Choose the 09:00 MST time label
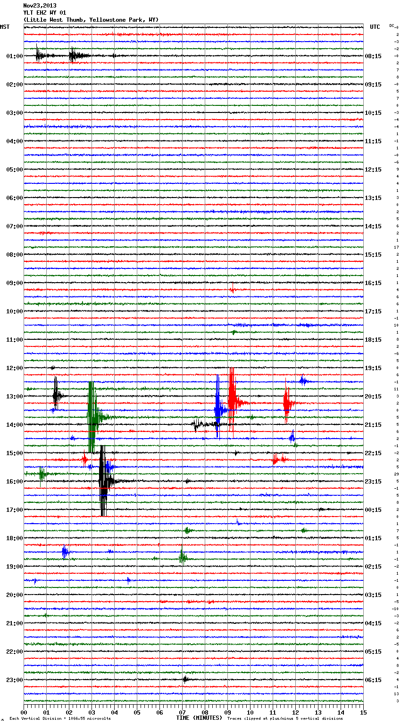 [x=14, y=283]
